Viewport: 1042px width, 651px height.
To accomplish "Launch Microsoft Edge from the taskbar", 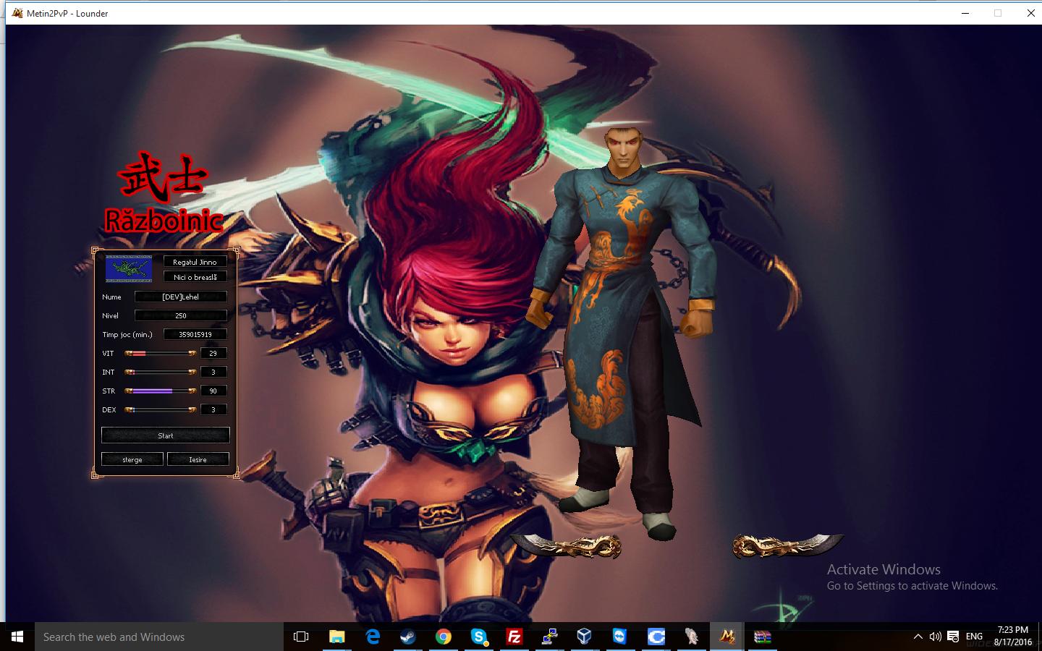I will click(373, 637).
